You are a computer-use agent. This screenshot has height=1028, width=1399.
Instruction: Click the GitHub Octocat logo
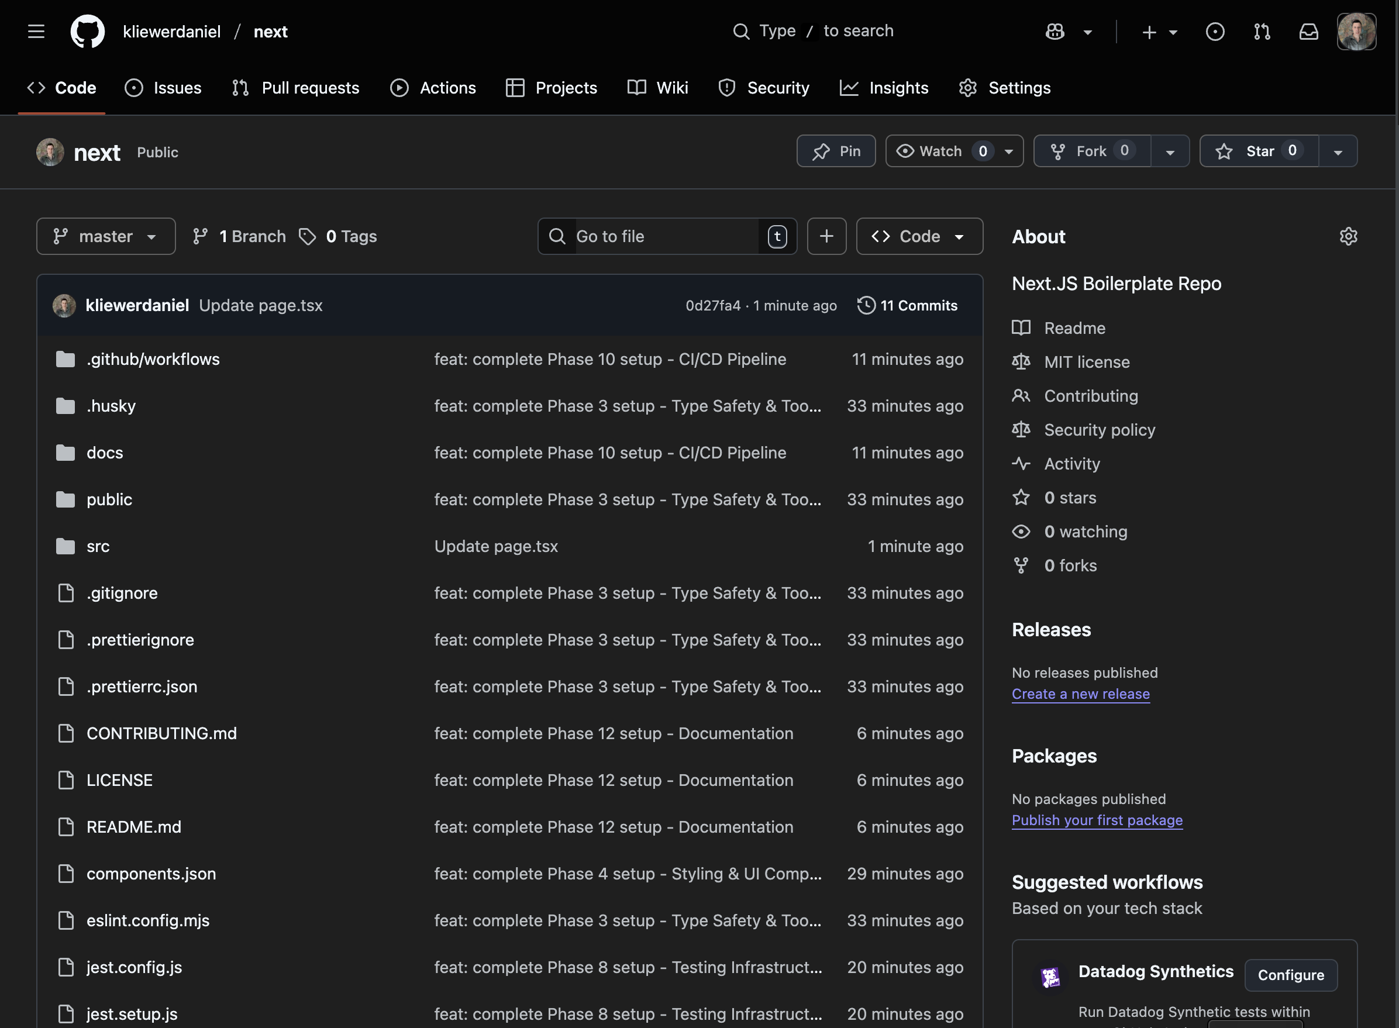point(87,31)
